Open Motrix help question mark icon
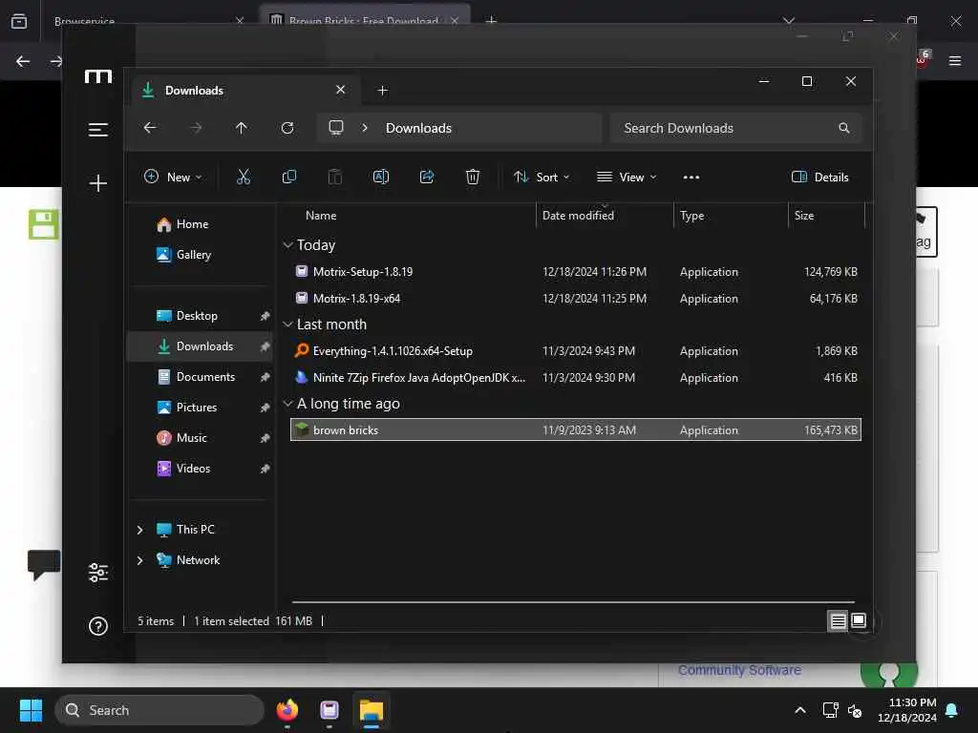The width and height of the screenshot is (978, 733). 98,625
